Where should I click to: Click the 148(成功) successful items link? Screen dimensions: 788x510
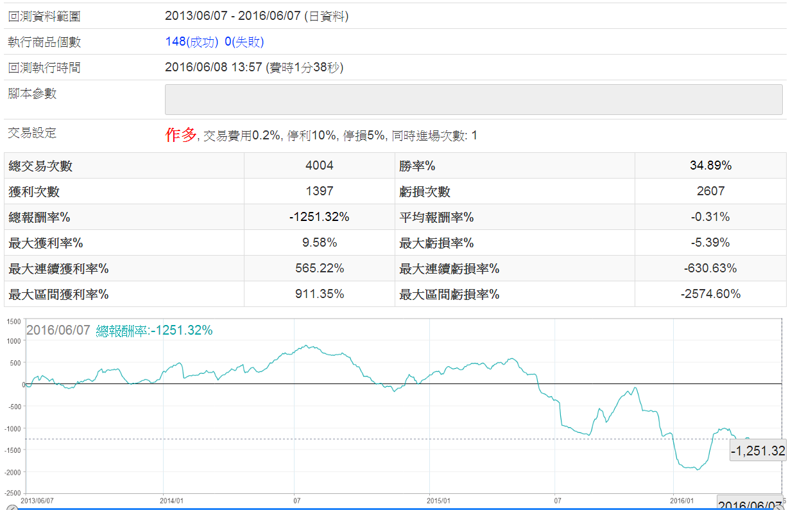[x=192, y=42]
